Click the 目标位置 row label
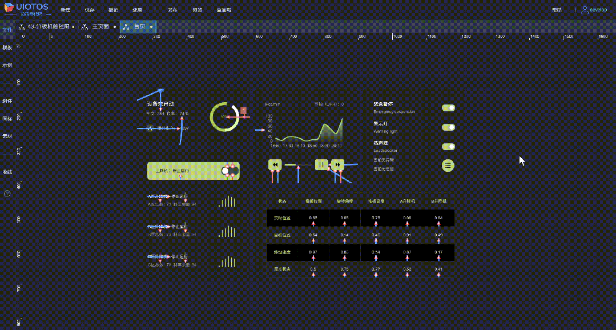This screenshot has width=616, height=330. coord(282,235)
